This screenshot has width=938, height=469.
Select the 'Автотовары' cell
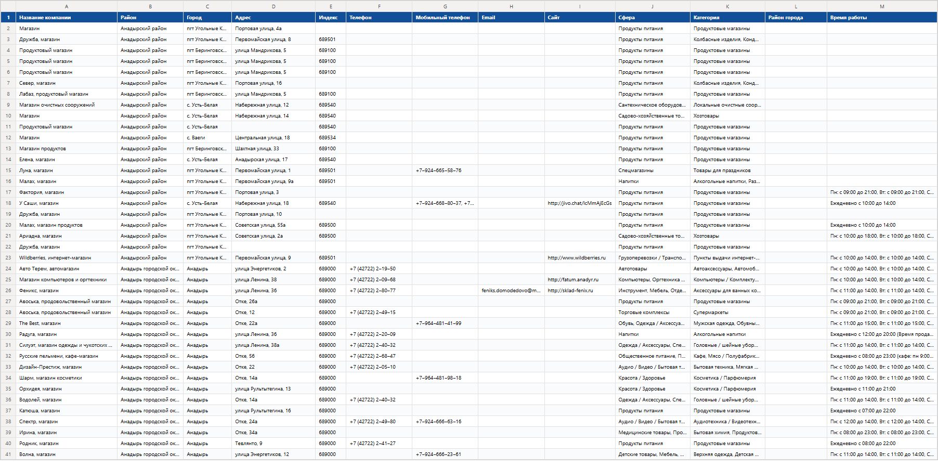point(653,269)
